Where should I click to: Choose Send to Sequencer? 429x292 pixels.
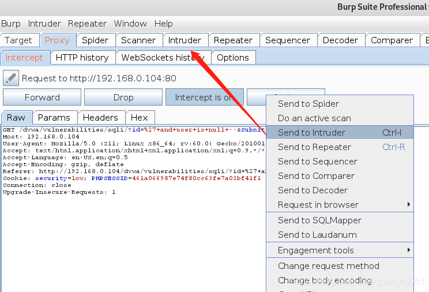[340, 162]
